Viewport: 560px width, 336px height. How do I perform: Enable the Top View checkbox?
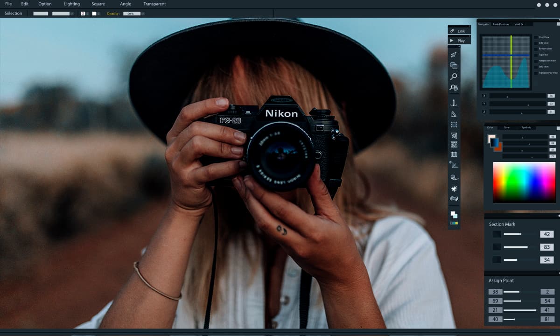[x=536, y=55]
